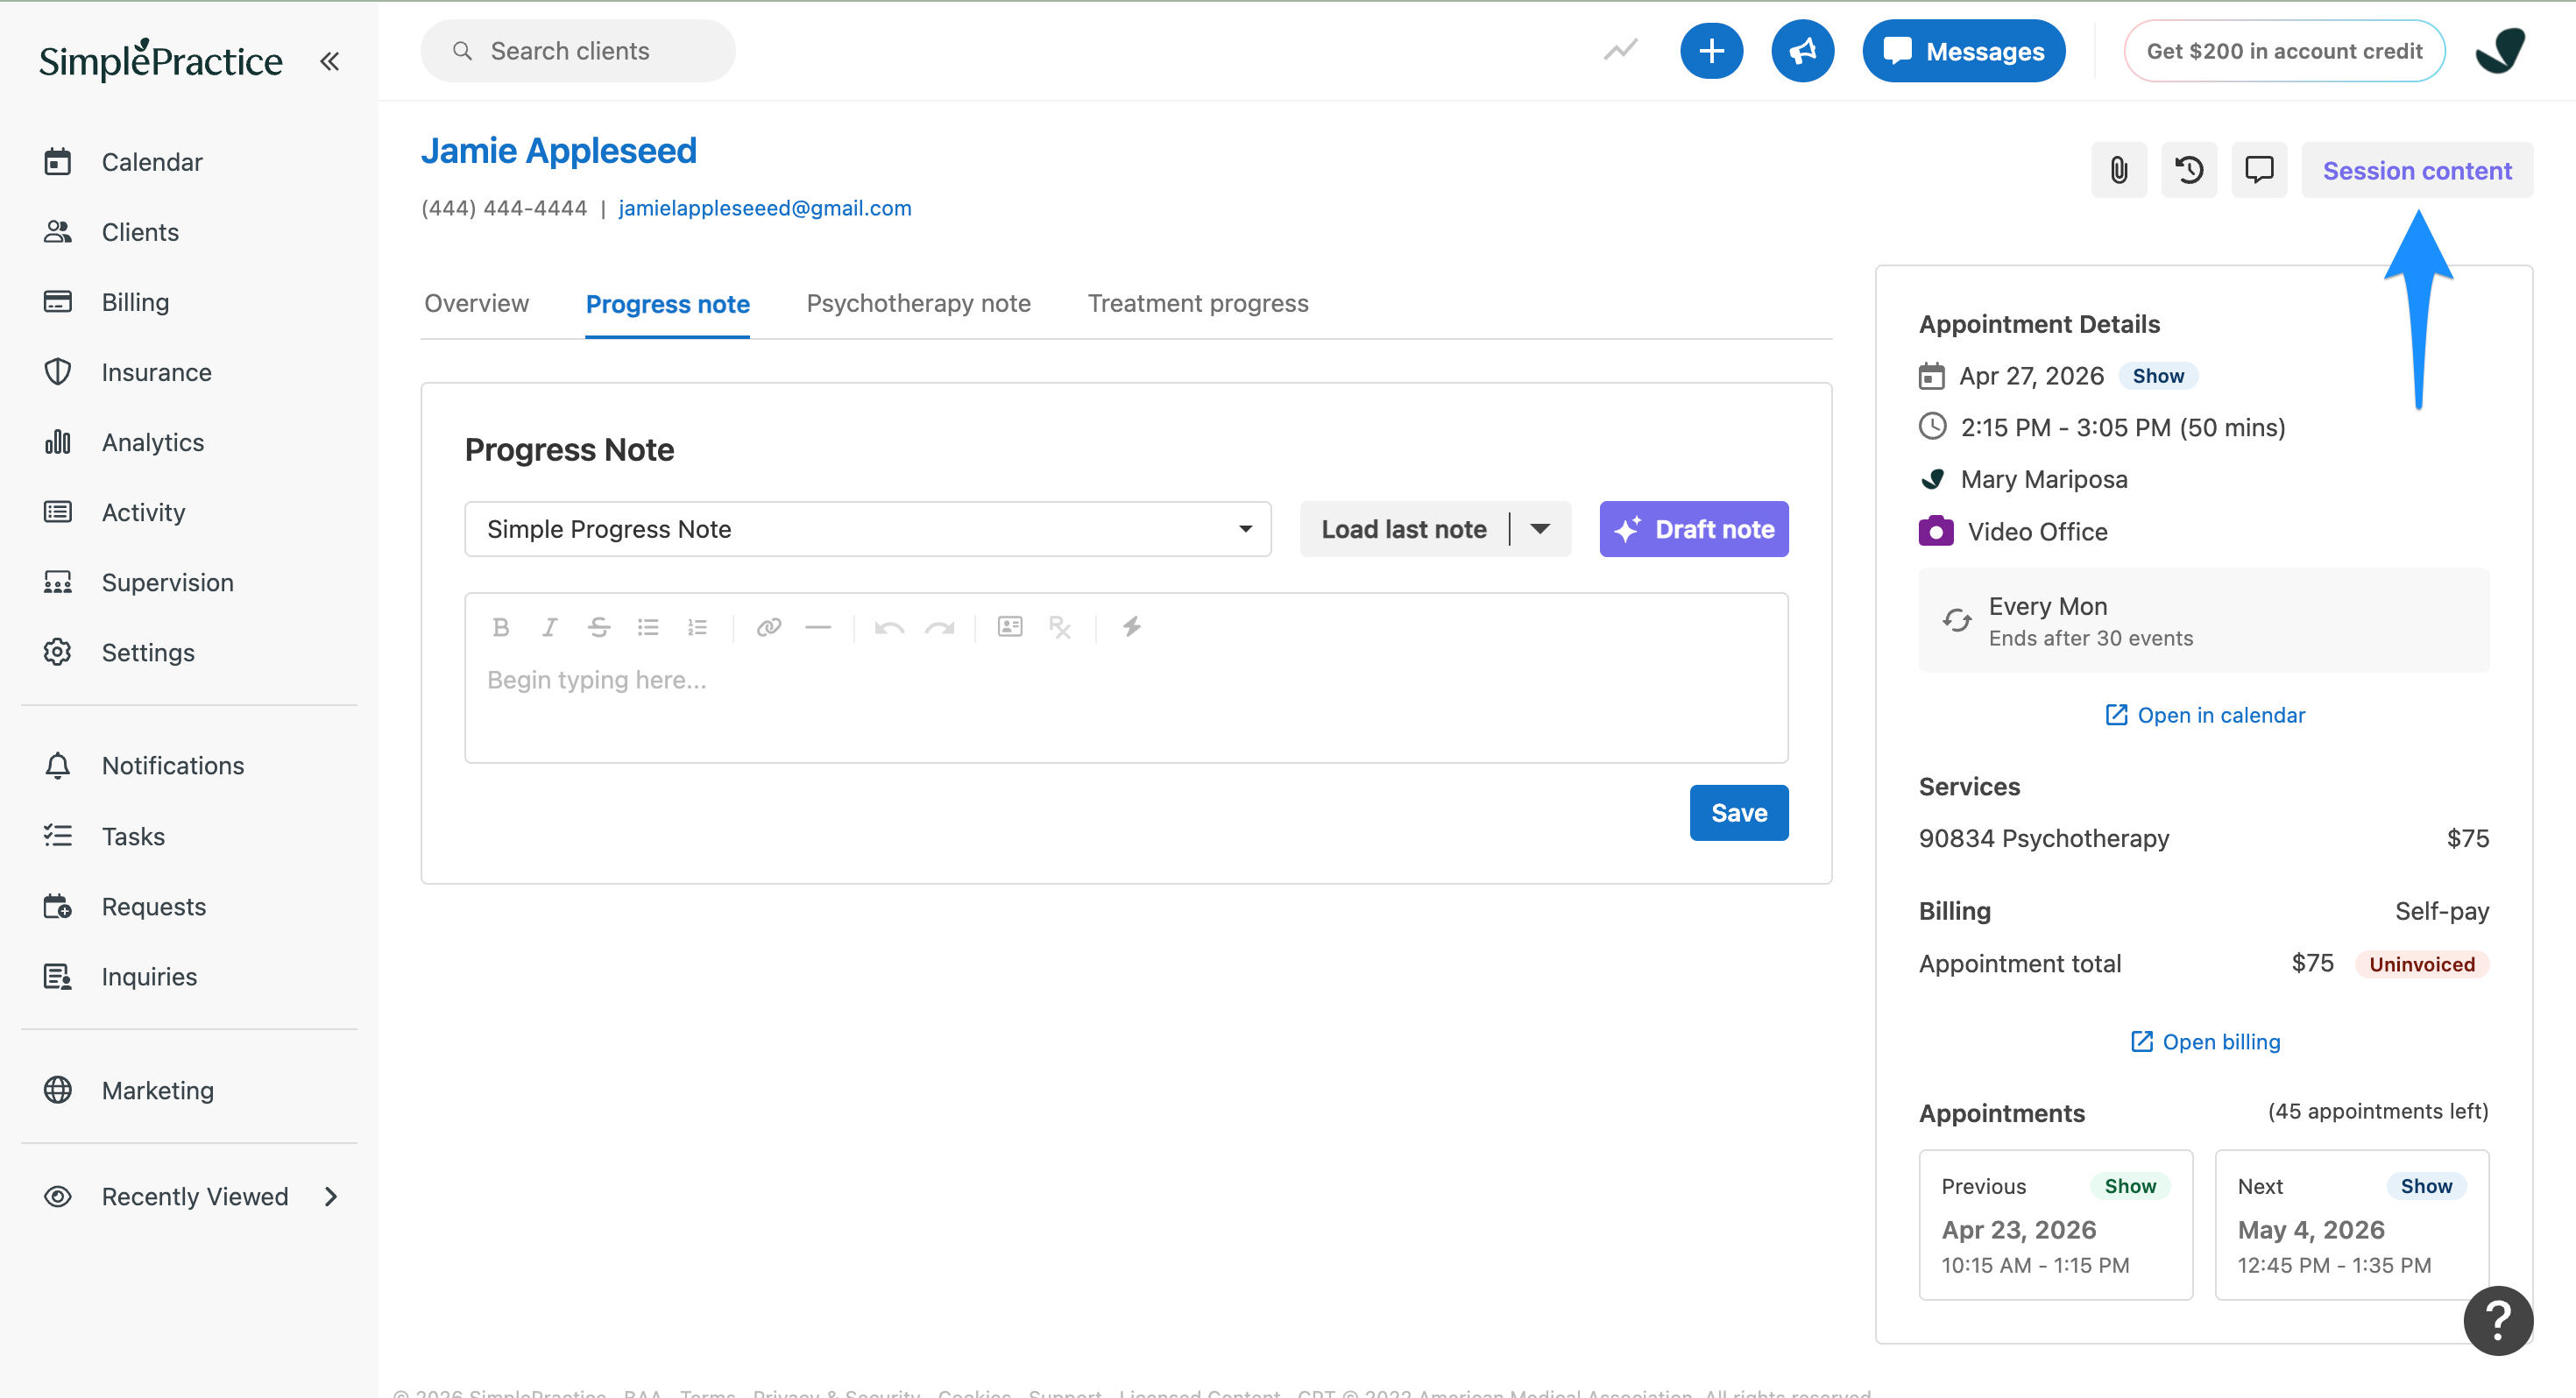Insert a bulleted list
The height and width of the screenshot is (1398, 2576).
[x=648, y=627]
